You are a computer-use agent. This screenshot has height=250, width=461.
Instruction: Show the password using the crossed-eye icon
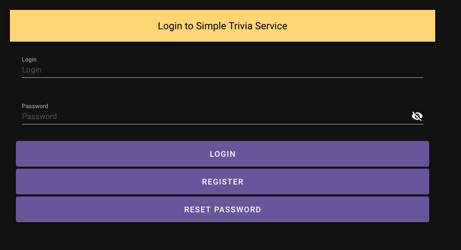pyautogui.click(x=417, y=116)
